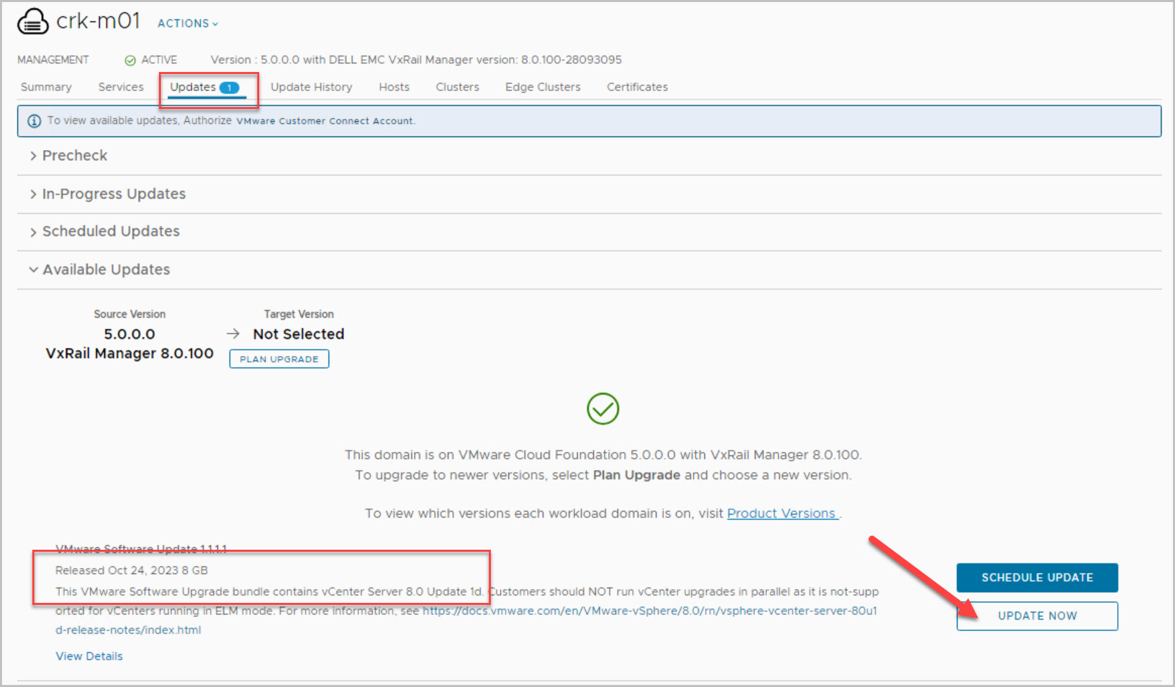Click the workload domain cloud icon
1175x687 pixels.
(x=32, y=22)
